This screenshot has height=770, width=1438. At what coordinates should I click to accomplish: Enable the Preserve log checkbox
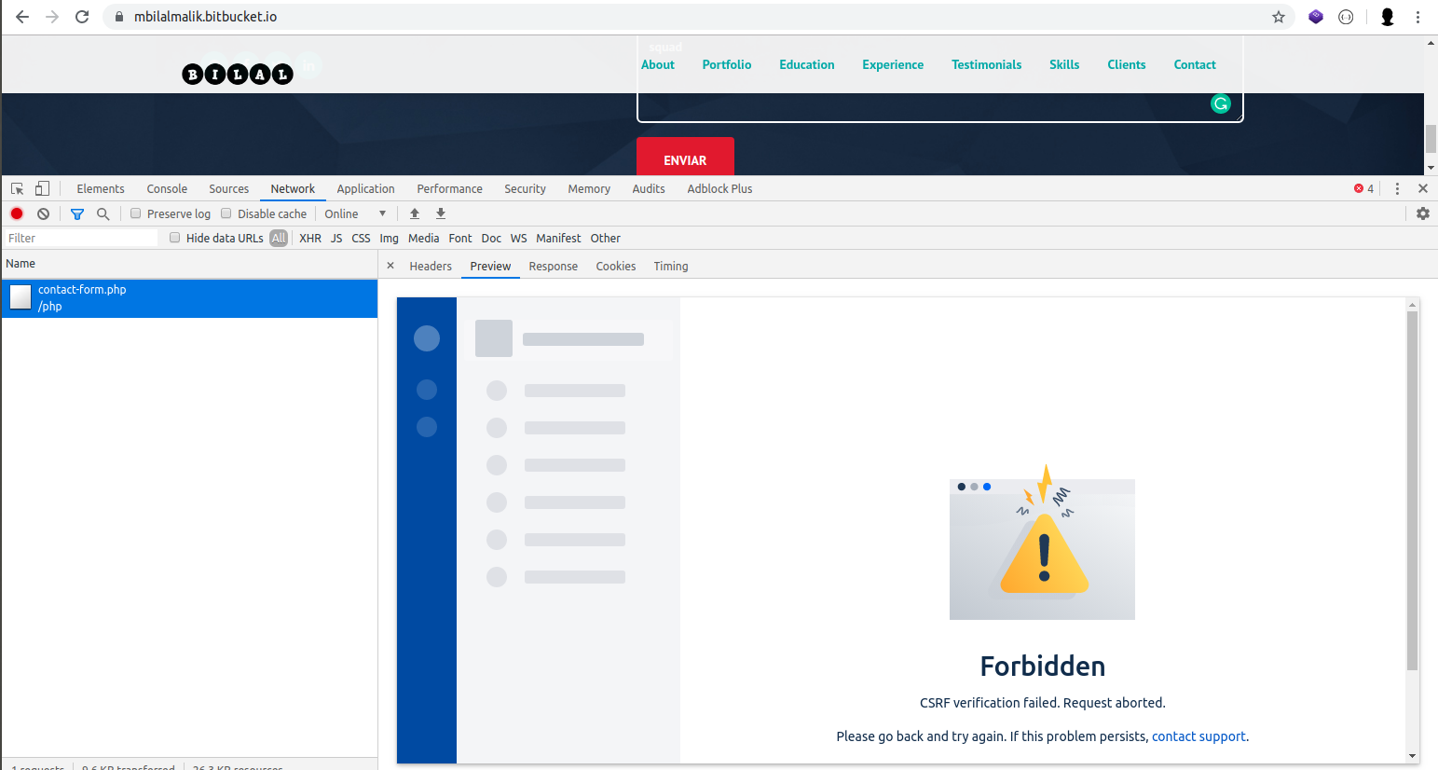pyautogui.click(x=136, y=213)
